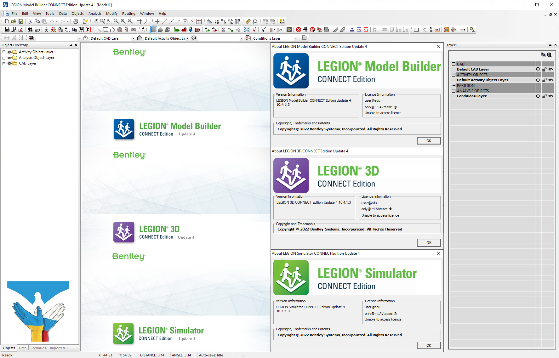Collapse the ANALYSIS OBJECTS group

(x=453, y=91)
